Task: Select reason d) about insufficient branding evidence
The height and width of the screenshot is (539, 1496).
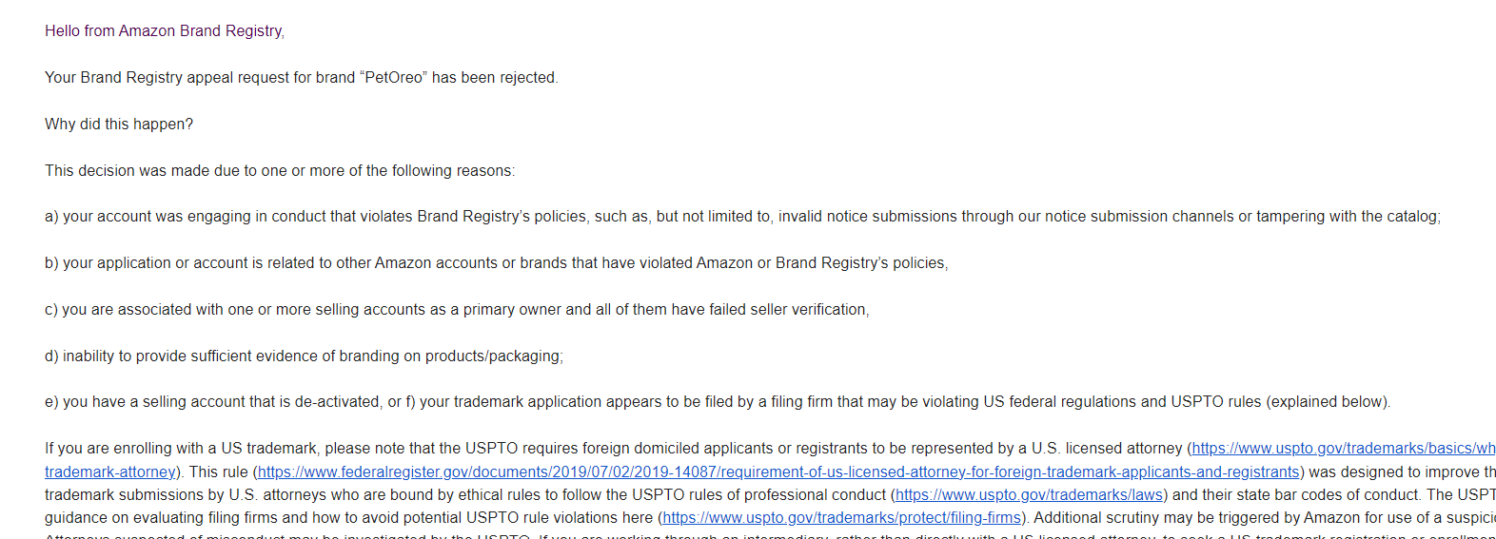Action: pyautogui.click(x=304, y=356)
